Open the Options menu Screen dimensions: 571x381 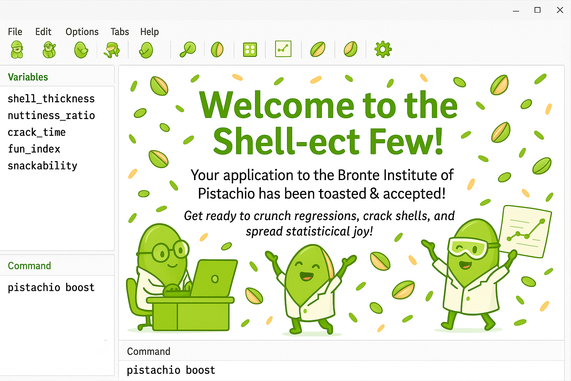pyautogui.click(x=82, y=32)
